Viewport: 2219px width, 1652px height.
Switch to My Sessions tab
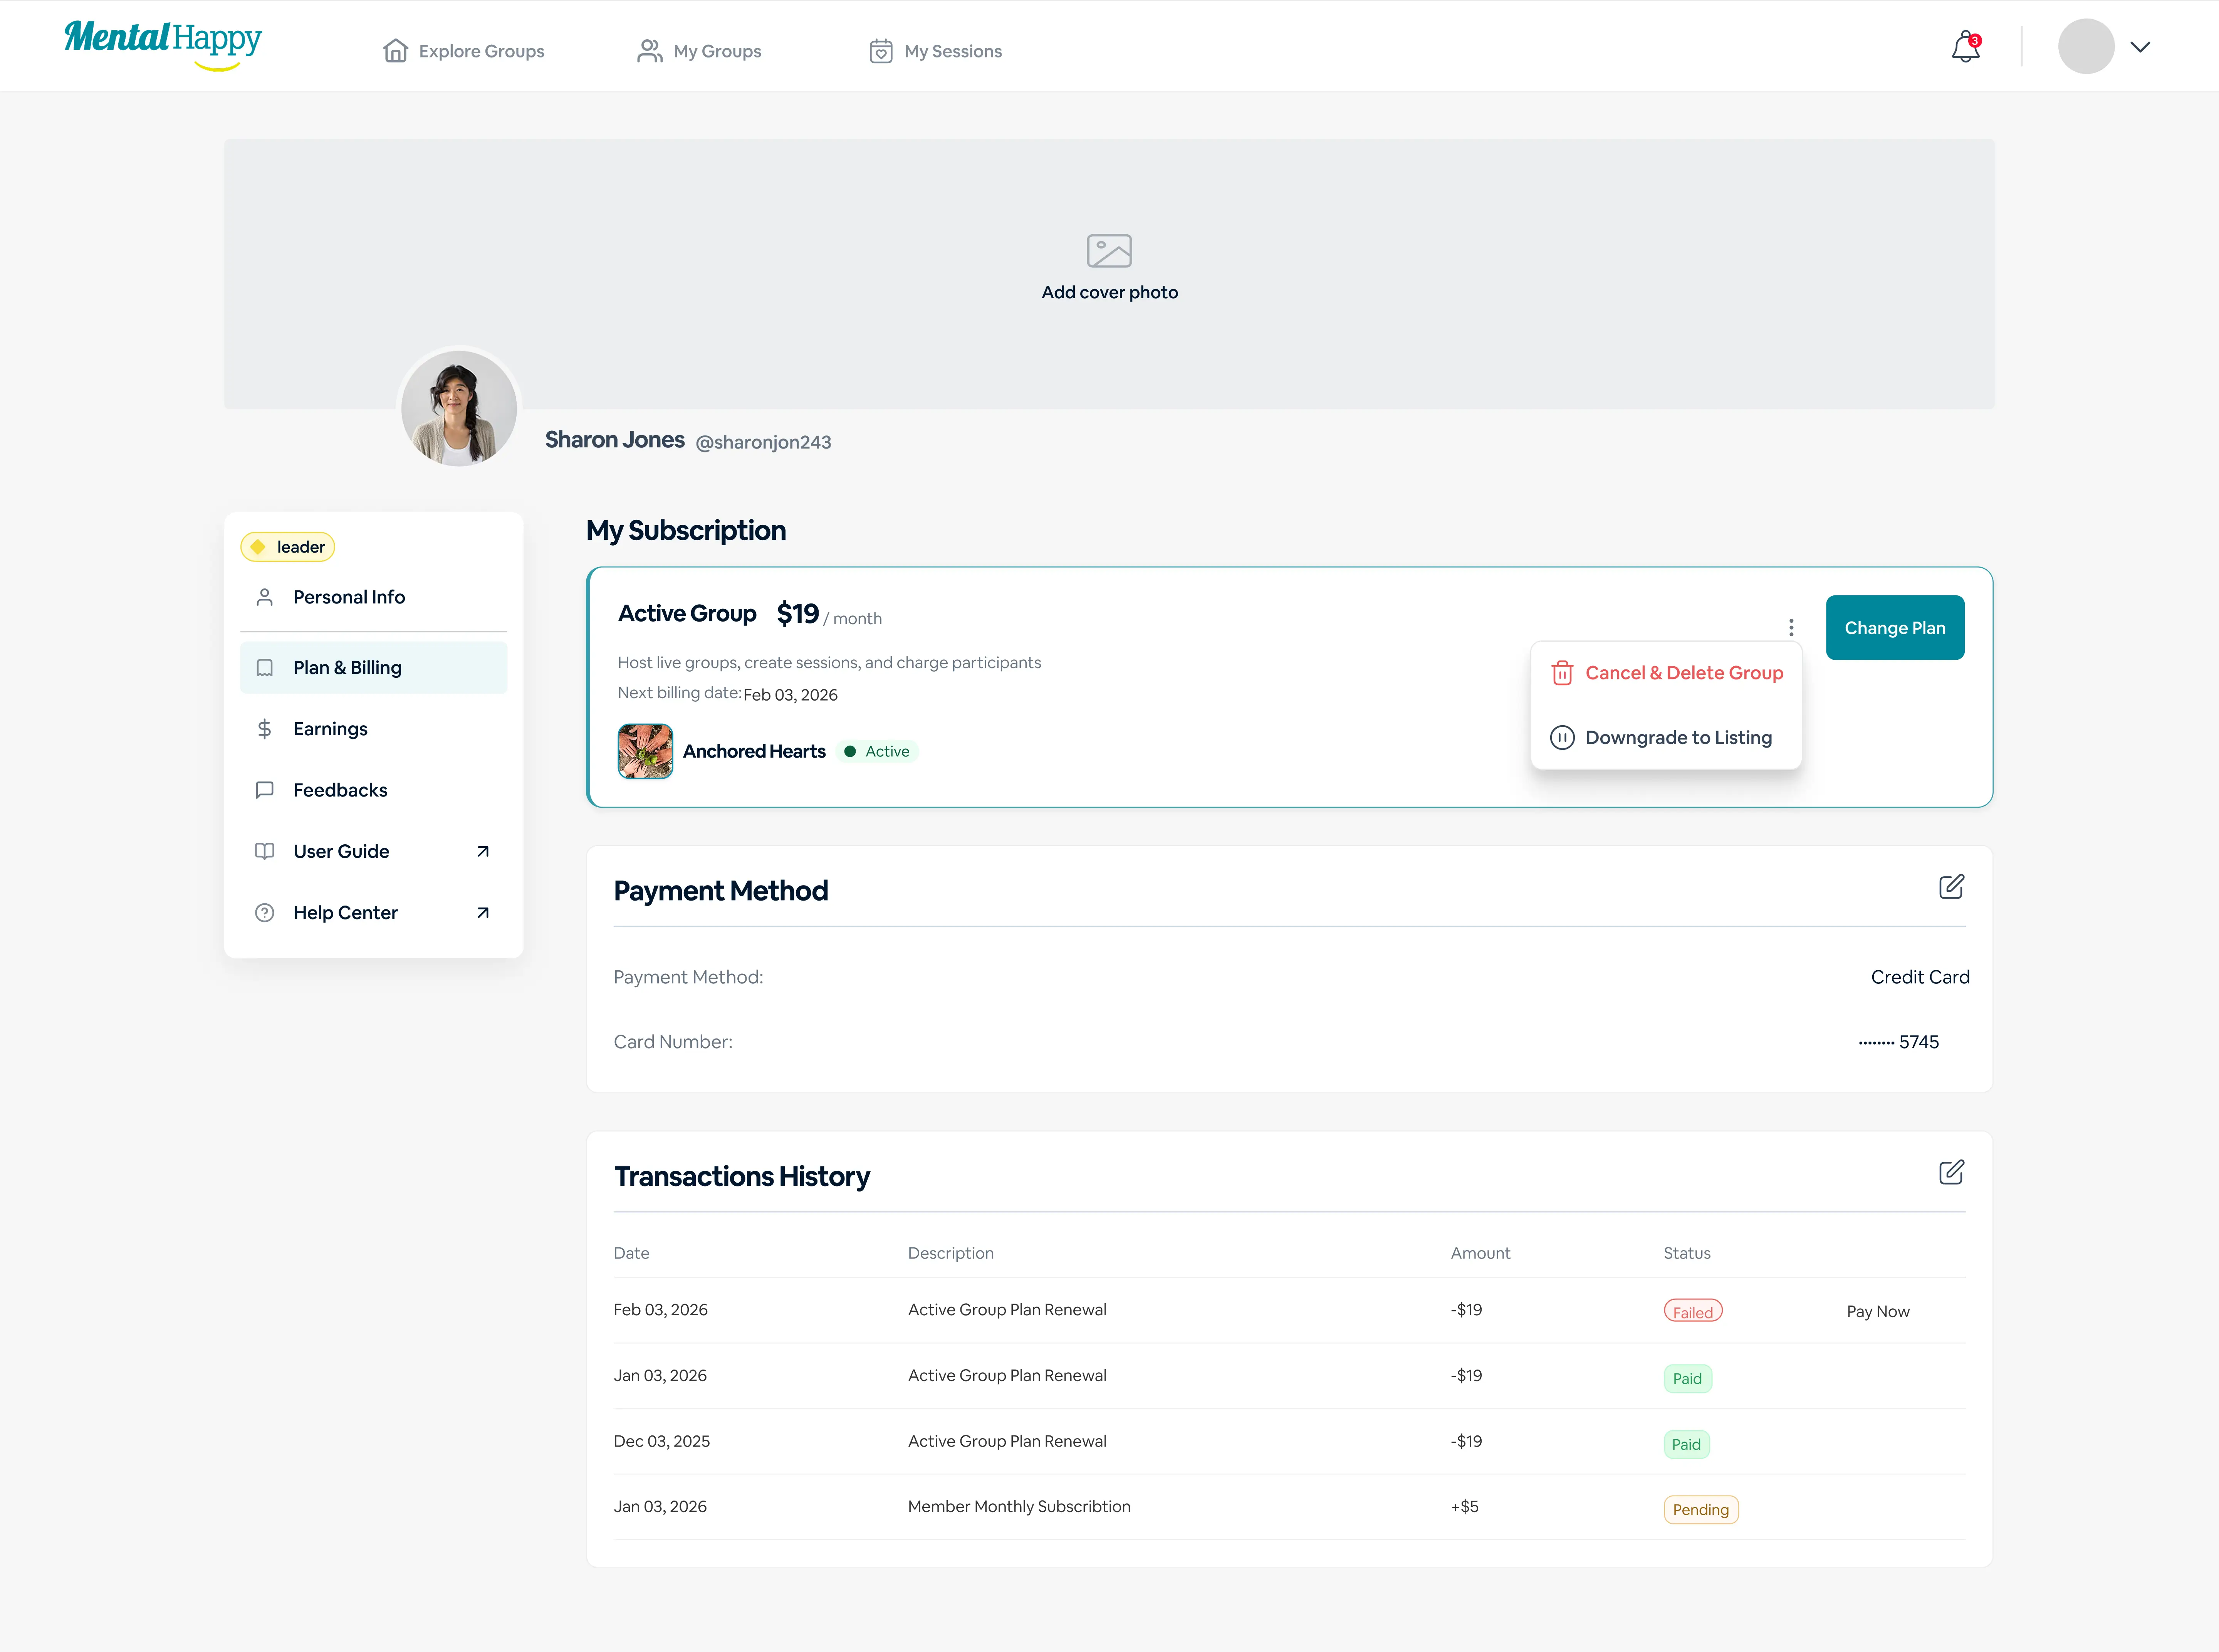(x=936, y=51)
